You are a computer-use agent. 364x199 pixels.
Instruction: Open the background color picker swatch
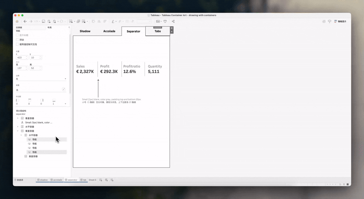(63, 89)
